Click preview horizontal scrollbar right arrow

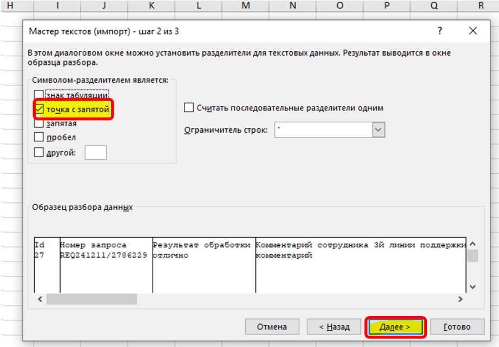pos(460,299)
